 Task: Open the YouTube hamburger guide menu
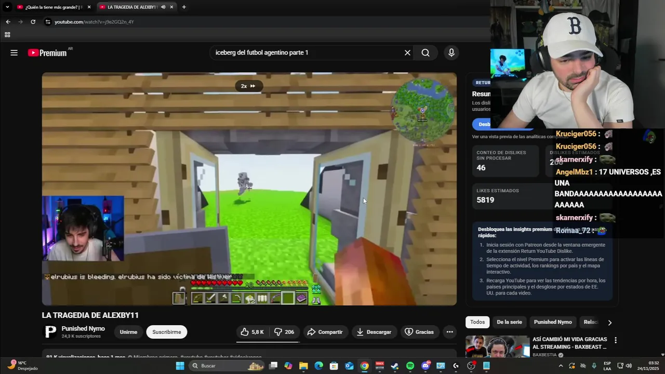coord(14,52)
